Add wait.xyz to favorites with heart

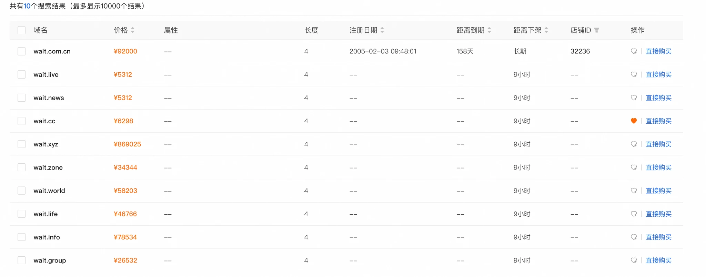[634, 144]
